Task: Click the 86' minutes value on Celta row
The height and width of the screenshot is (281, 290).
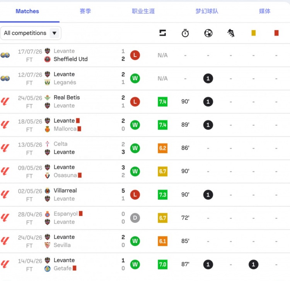Action: 185,148
